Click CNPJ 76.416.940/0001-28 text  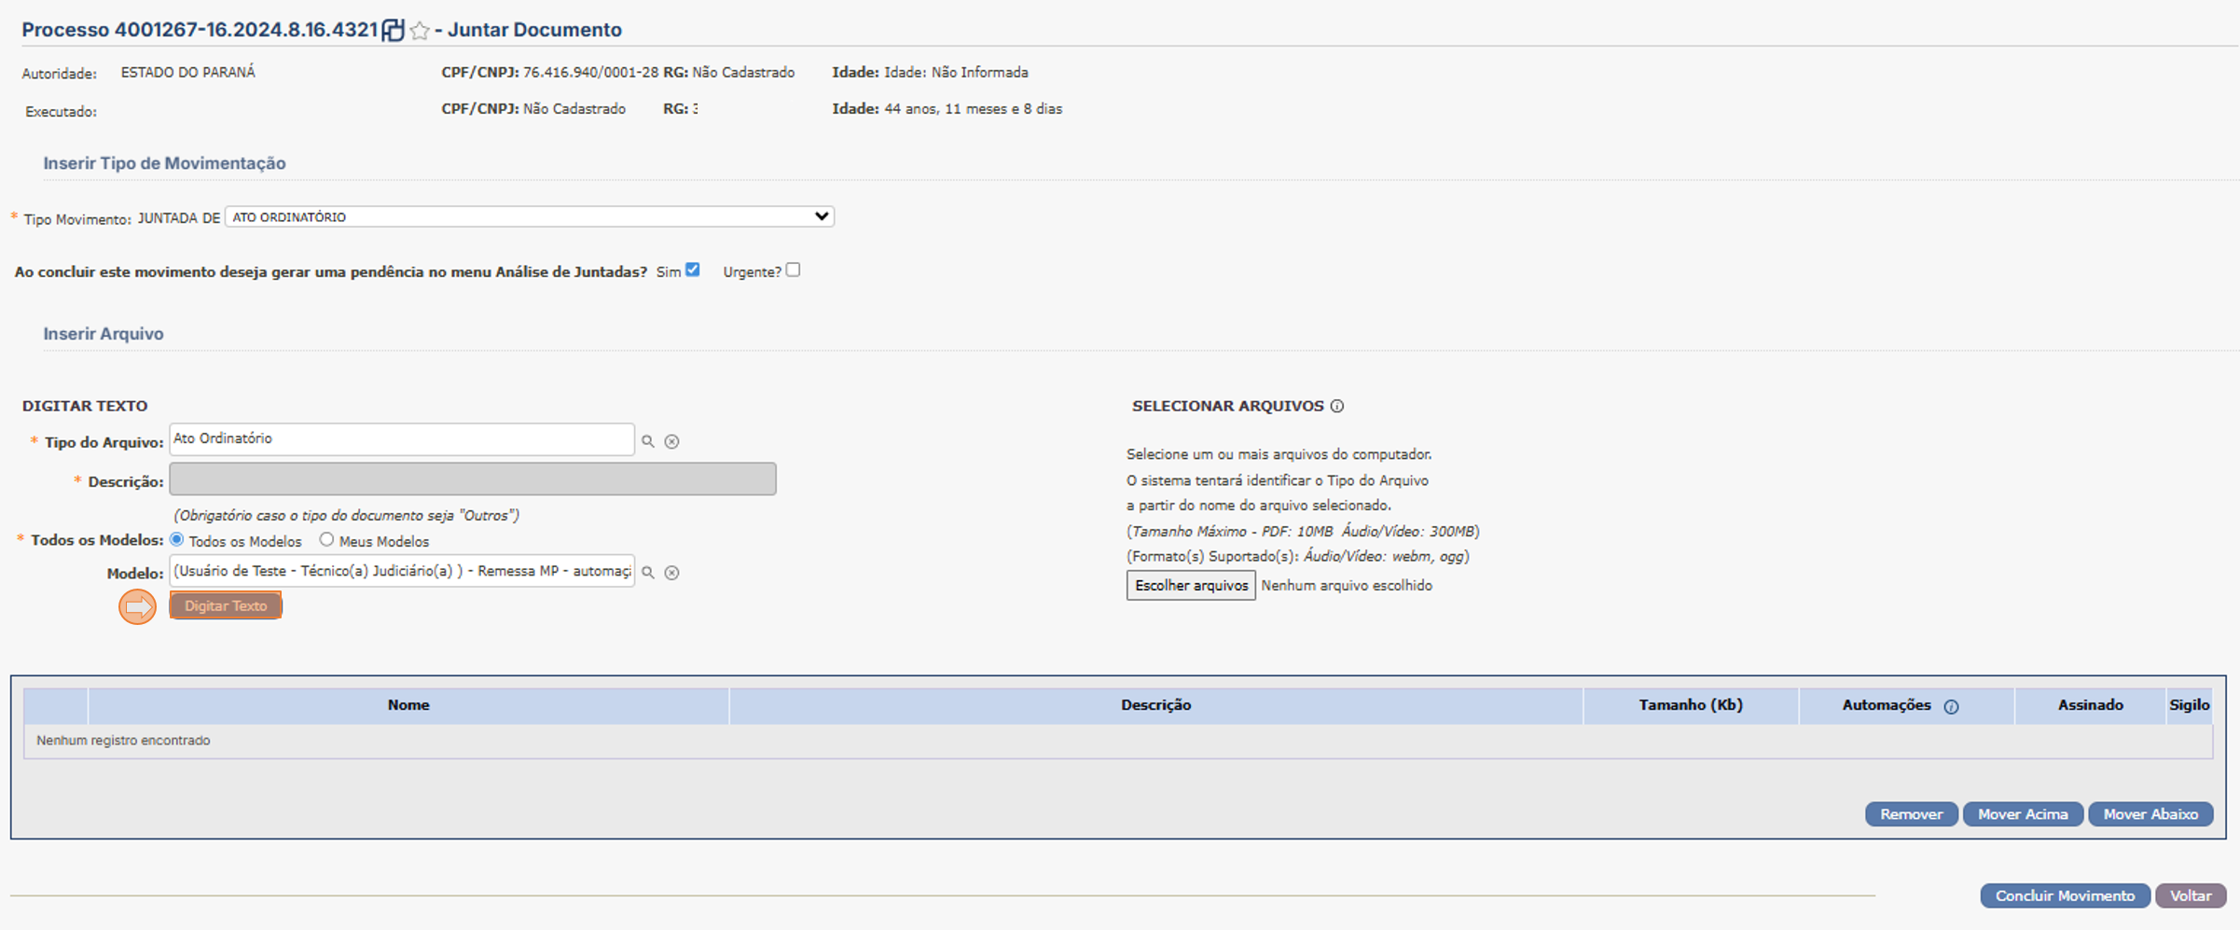click(x=590, y=72)
